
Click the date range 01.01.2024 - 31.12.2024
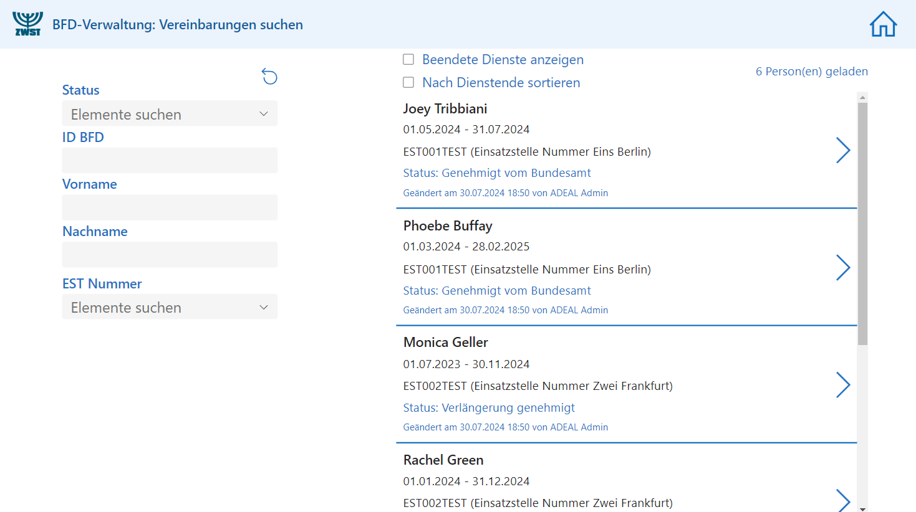466,481
